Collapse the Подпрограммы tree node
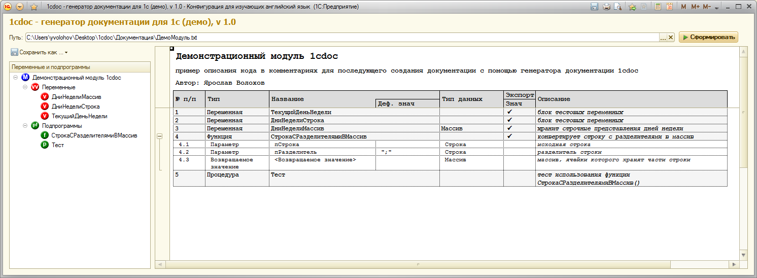Screen dimensions: 757x278 click(25, 126)
